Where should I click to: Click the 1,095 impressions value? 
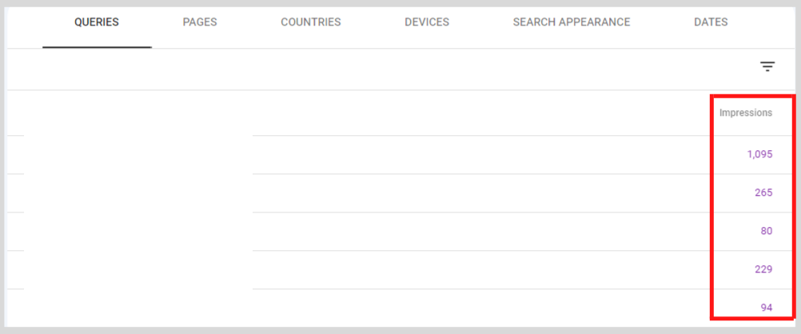(x=759, y=155)
